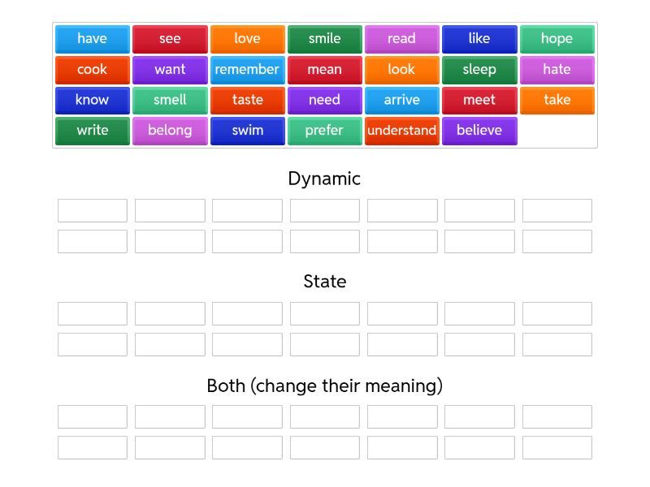
Task: Pick the orange 'love' word tile
Action: (x=247, y=39)
